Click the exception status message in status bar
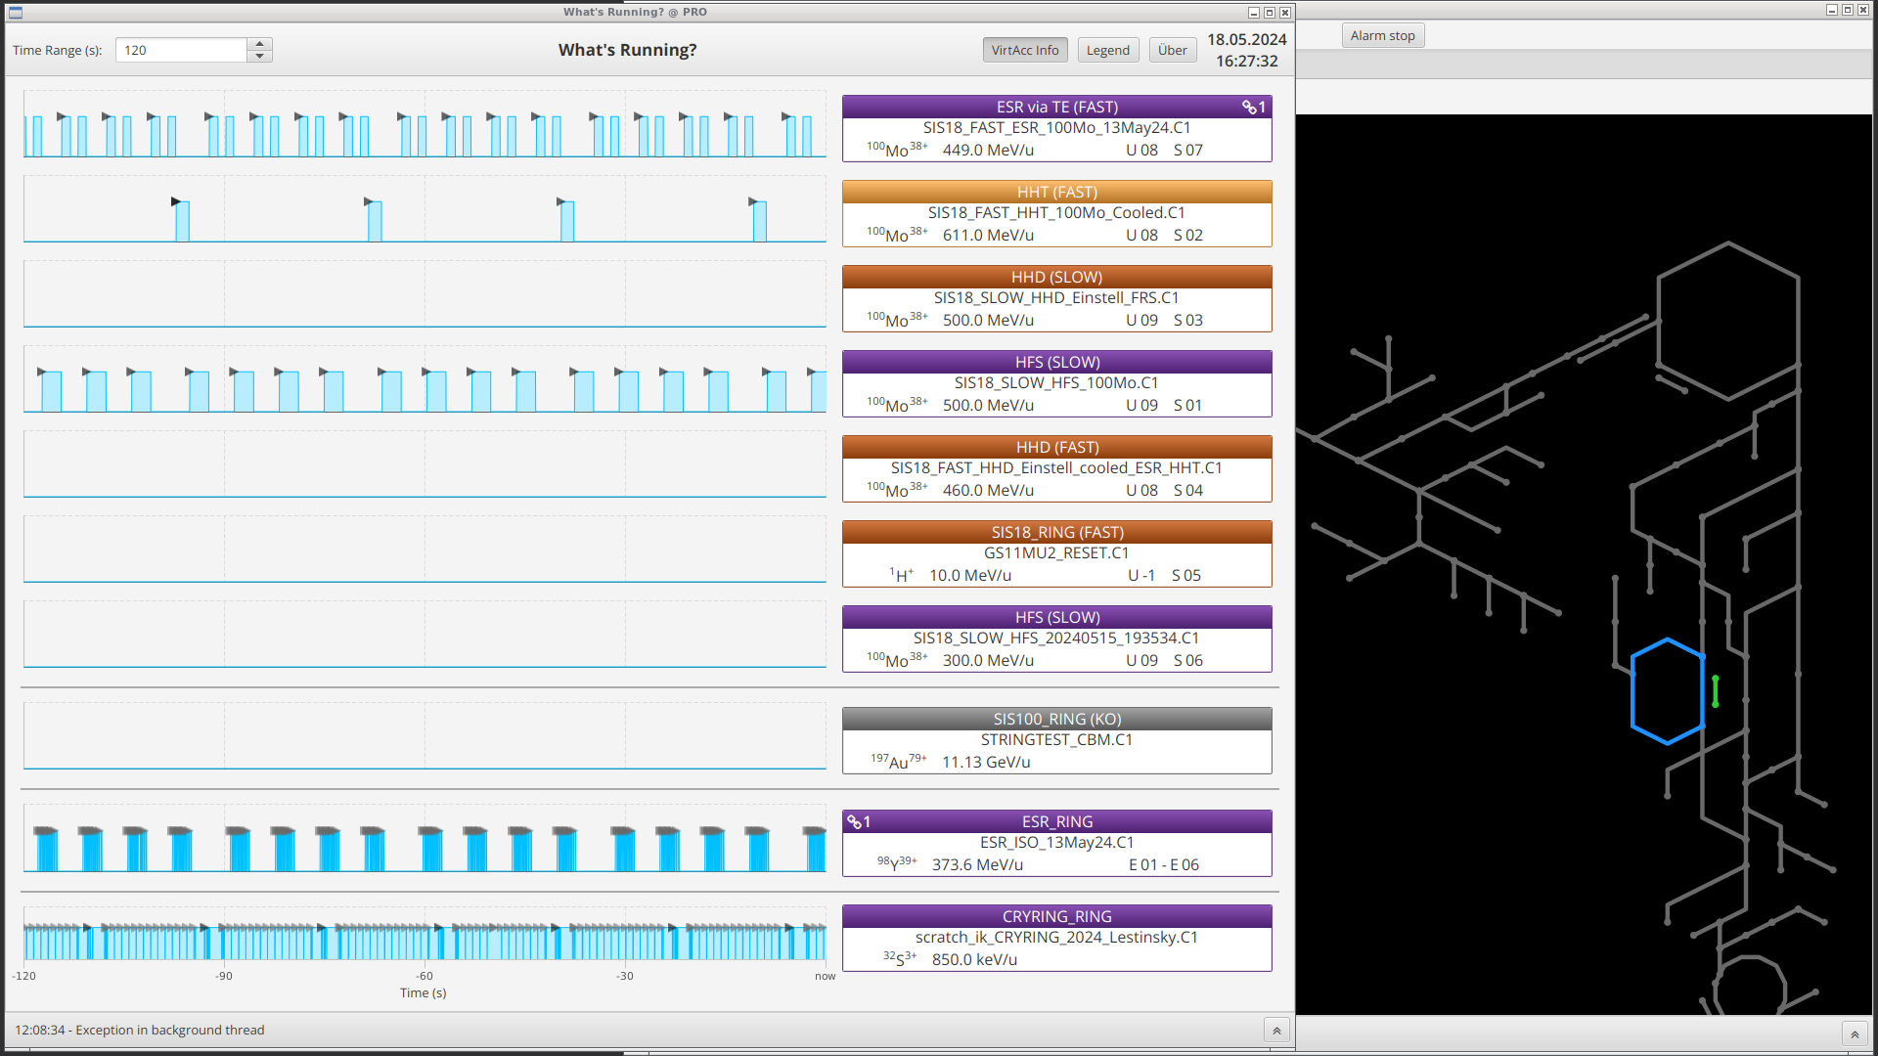 pos(139,1030)
